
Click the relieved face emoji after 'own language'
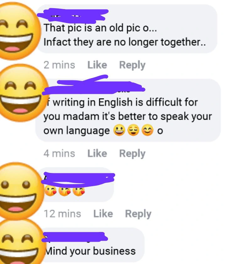(x=133, y=131)
